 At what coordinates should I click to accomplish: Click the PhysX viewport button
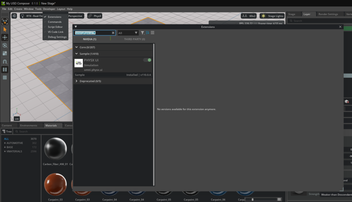pyautogui.click(x=95, y=16)
